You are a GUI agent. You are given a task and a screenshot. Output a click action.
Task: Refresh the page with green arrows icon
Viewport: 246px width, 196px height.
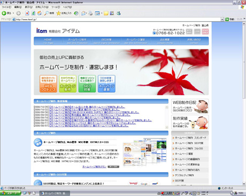coord(33,13)
